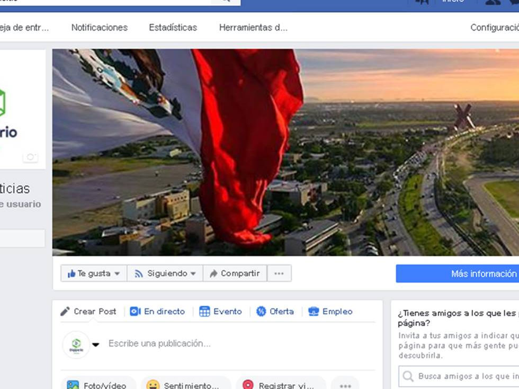Open the Estadísticas tab
Image resolution: width=519 pixels, height=389 pixels.
tap(173, 28)
